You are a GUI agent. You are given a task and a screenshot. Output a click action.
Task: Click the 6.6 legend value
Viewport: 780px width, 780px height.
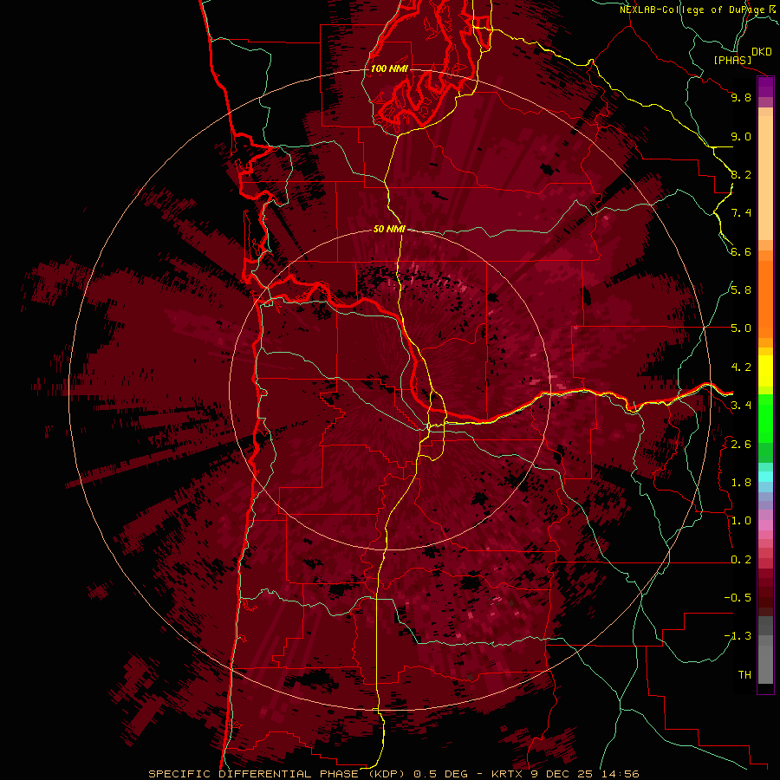[x=741, y=251]
